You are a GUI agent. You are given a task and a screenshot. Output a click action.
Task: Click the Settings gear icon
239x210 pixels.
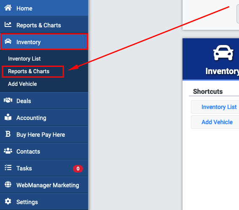click(x=8, y=202)
